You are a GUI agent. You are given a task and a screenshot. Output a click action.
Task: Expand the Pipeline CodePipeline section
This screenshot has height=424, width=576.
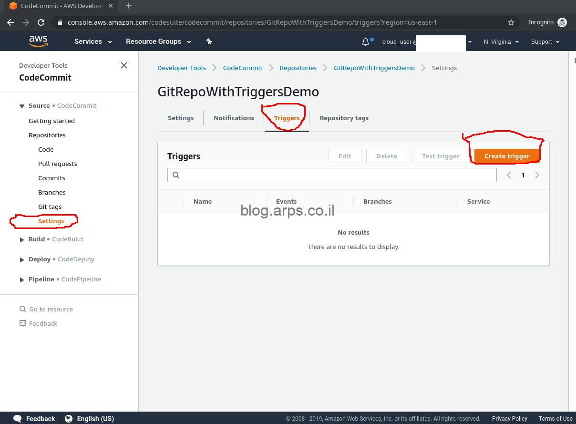pos(22,279)
